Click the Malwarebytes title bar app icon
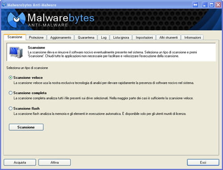 tap(4, 5)
